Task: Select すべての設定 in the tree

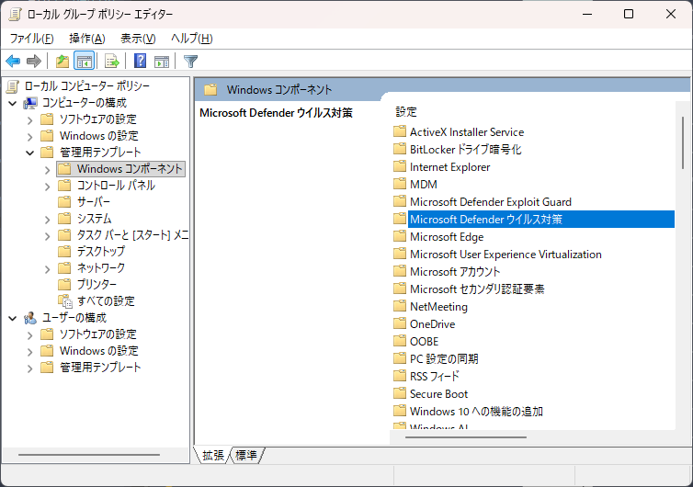Action: point(105,301)
